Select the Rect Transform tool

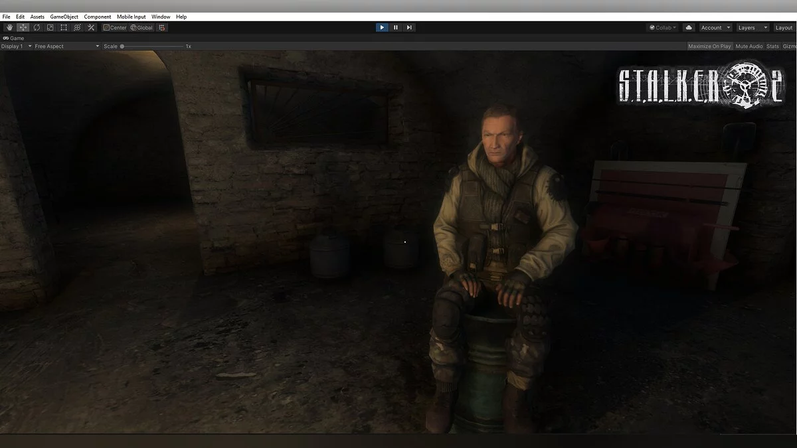point(64,27)
